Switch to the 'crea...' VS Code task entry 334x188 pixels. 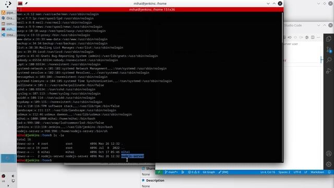pos(8,35)
